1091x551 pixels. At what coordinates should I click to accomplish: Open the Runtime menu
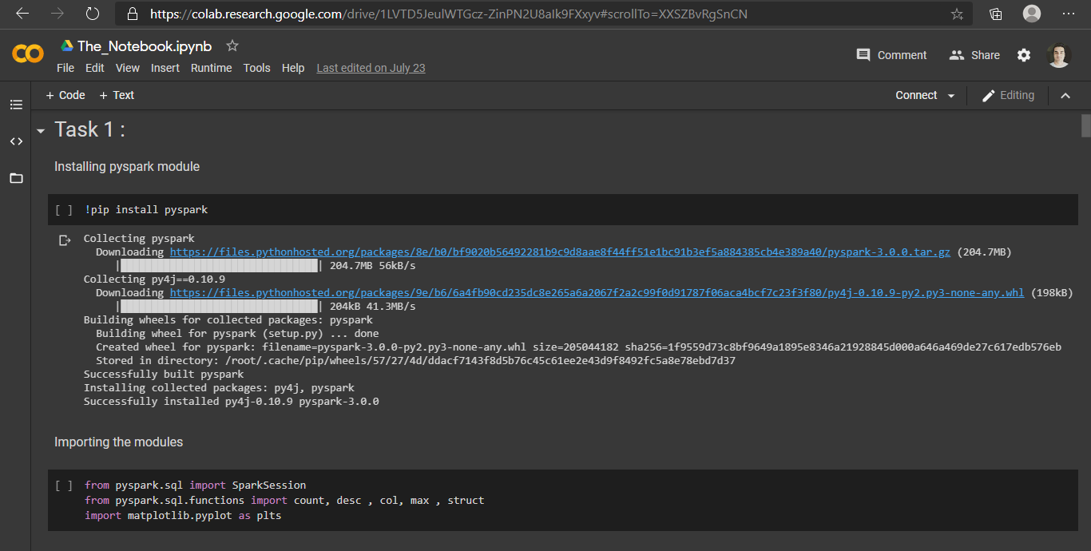point(211,68)
